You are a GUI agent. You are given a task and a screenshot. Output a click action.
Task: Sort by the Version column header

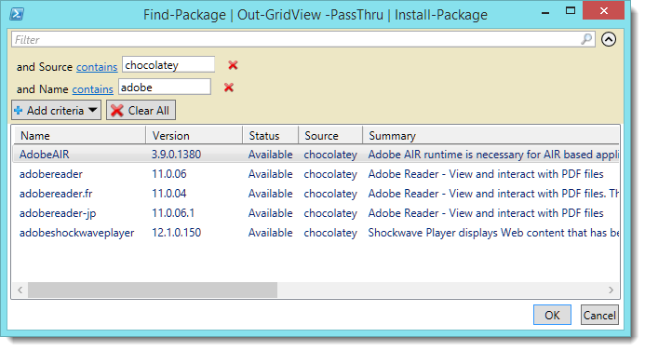click(194, 135)
